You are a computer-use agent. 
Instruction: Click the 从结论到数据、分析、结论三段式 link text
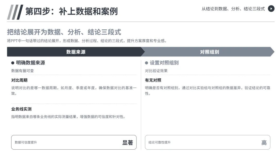pos(233,9)
